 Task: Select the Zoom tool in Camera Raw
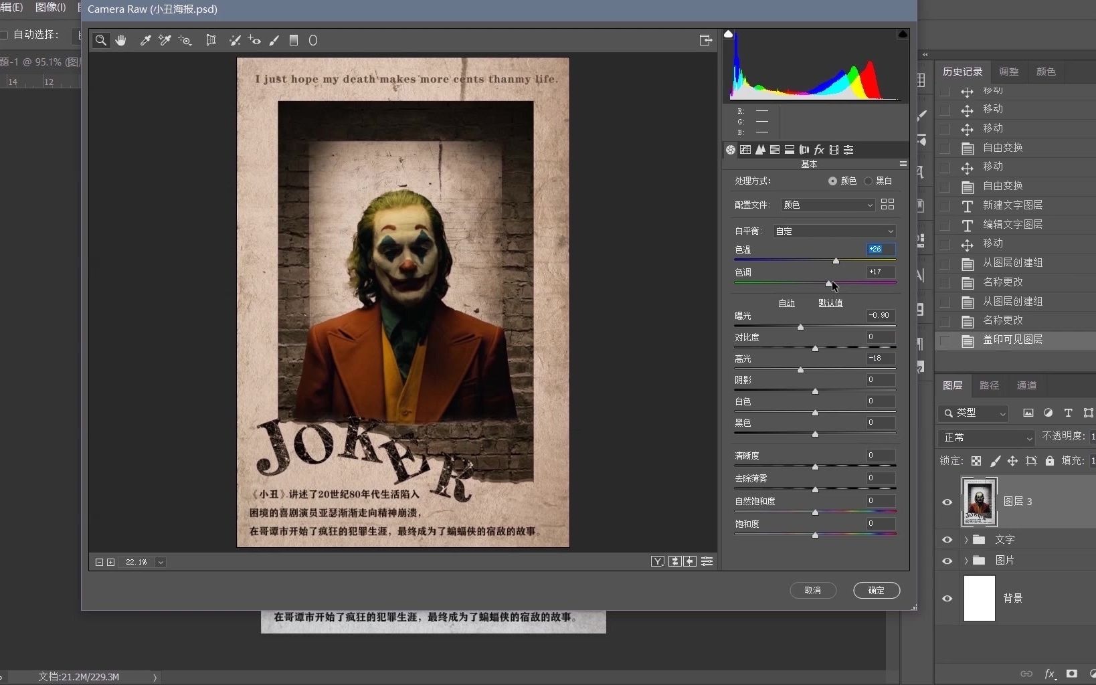click(x=101, y=40)
